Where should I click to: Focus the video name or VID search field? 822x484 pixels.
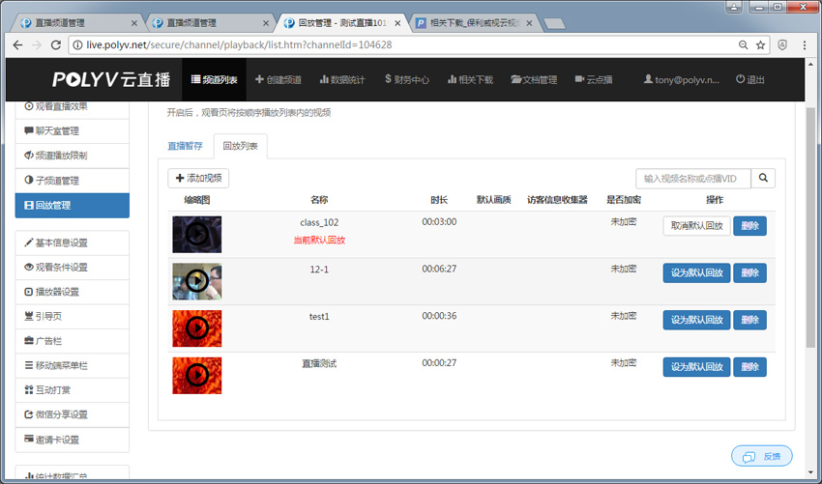click(x=692, y=178)
